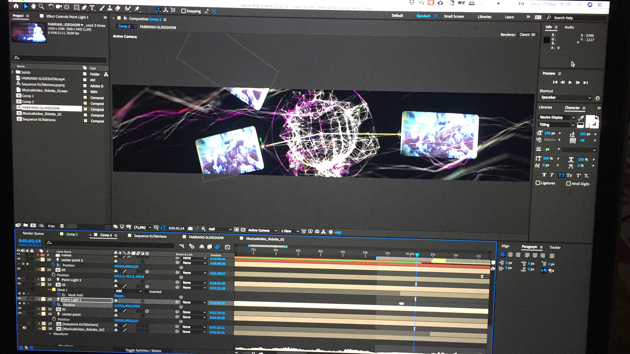
Task: Select the Brush tool
Action: pos(102,8)
